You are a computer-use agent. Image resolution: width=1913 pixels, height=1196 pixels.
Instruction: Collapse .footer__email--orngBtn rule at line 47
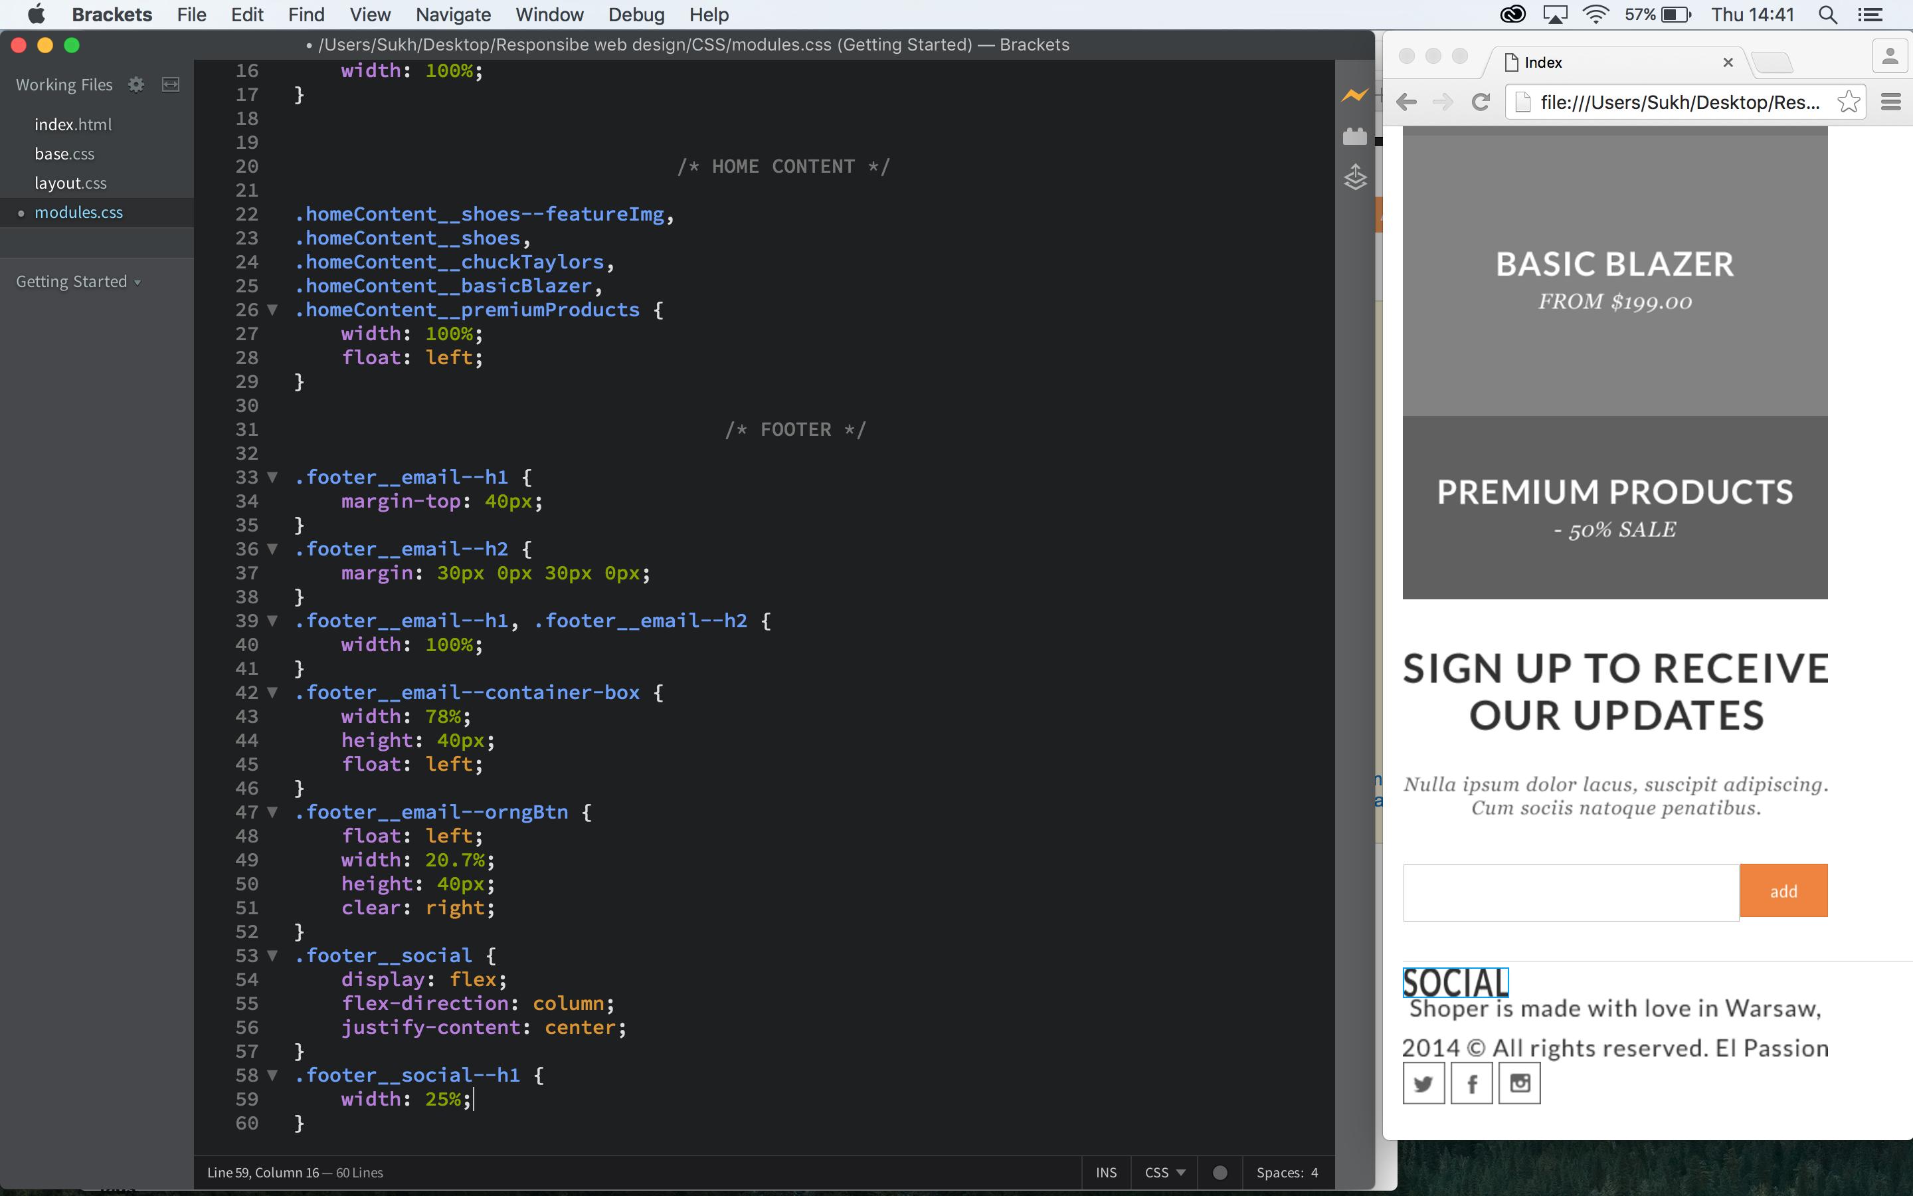point(273,811)
